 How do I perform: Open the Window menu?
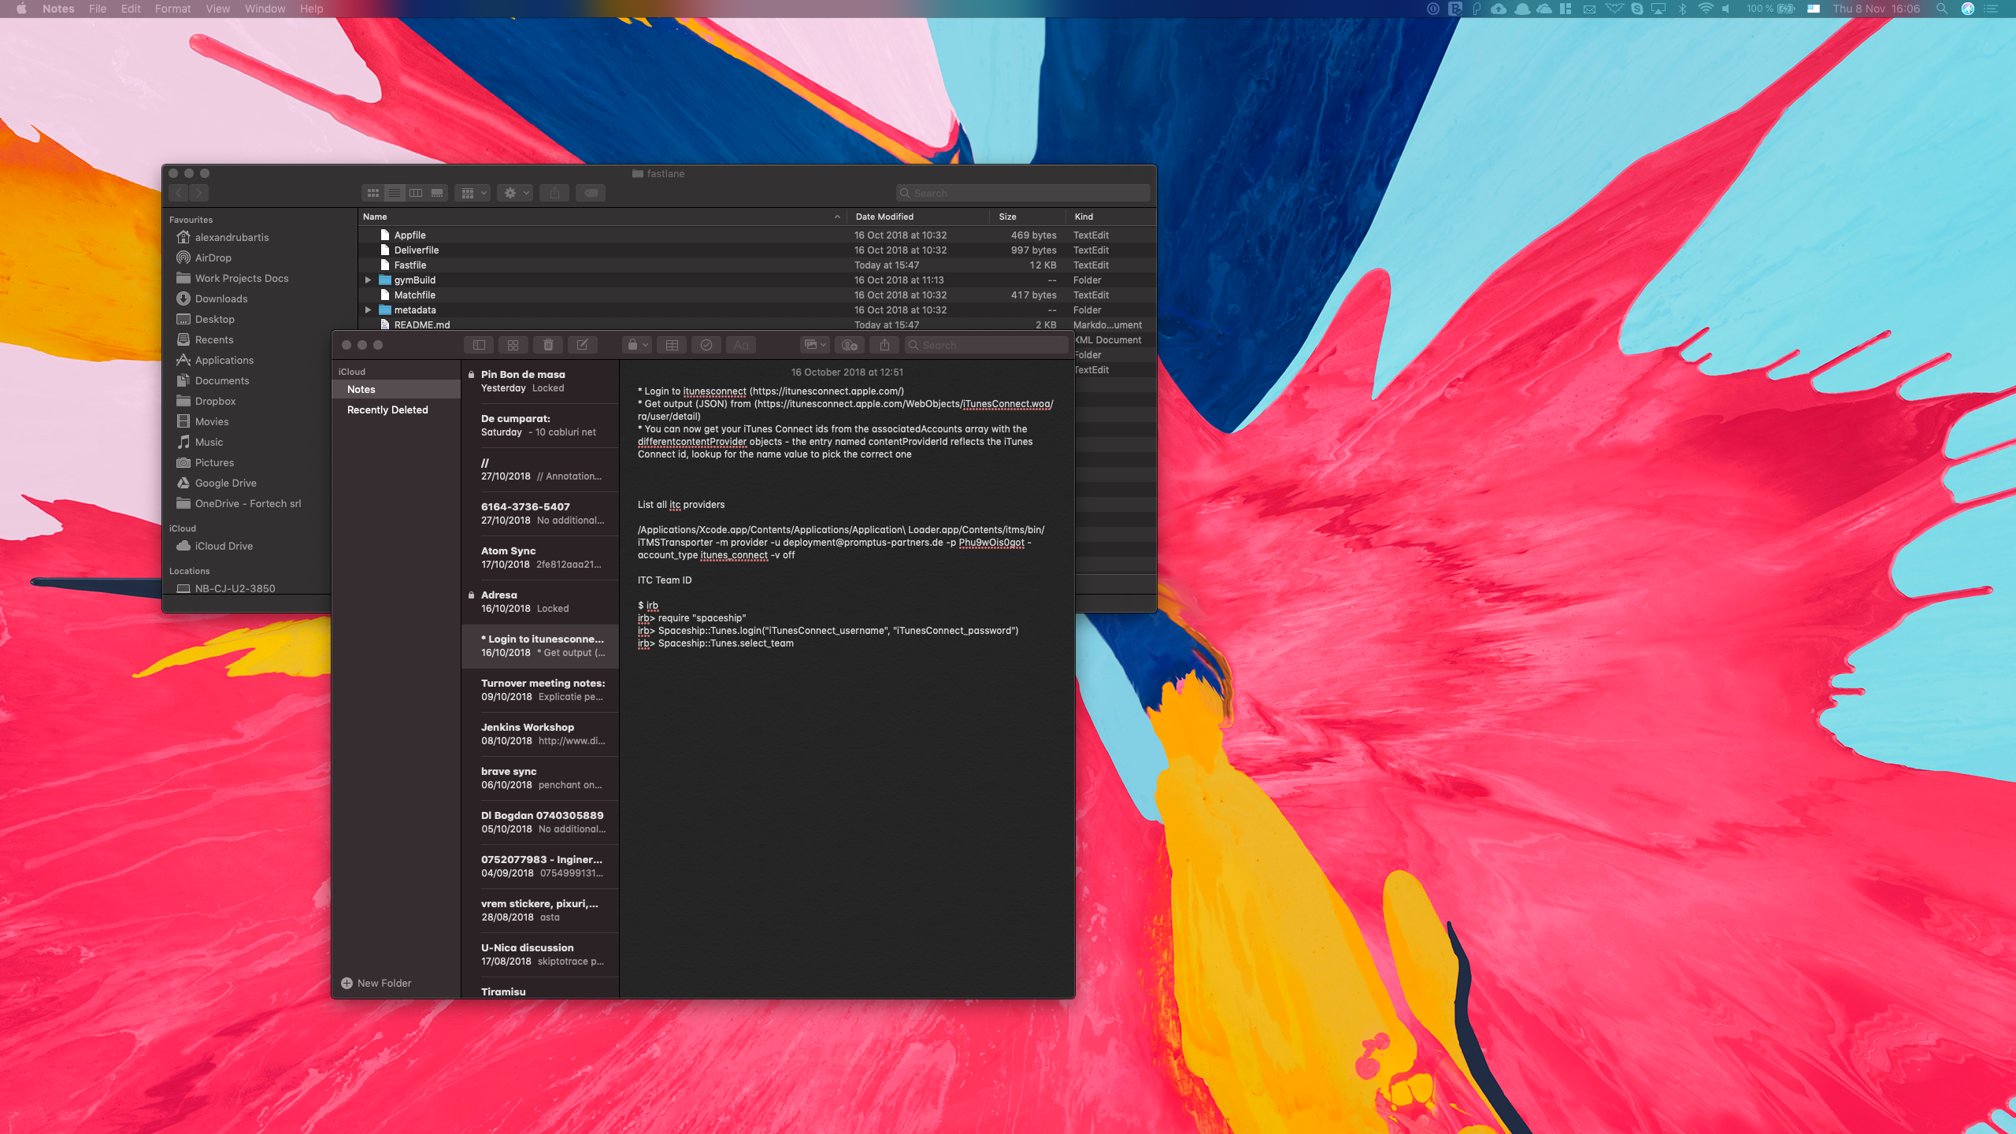[x=265, y=9]
